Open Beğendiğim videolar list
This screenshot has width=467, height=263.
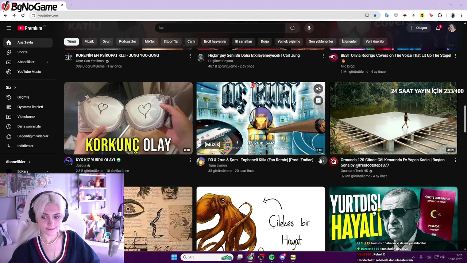pyautogui.click(x=28, y=136)
